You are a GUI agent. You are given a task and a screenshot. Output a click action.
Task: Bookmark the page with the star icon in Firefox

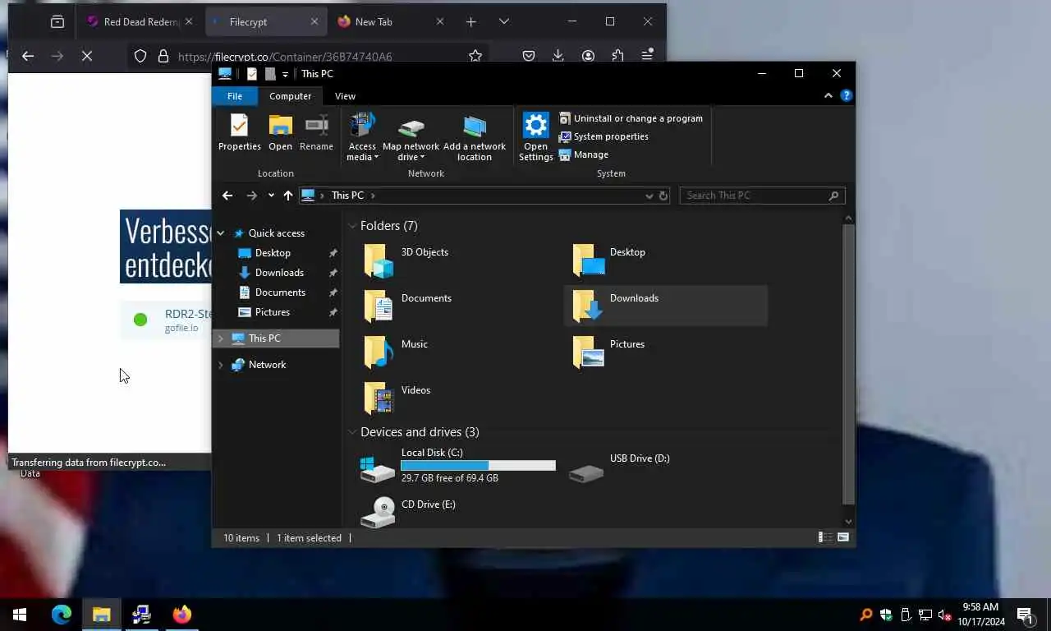[475, 56]
